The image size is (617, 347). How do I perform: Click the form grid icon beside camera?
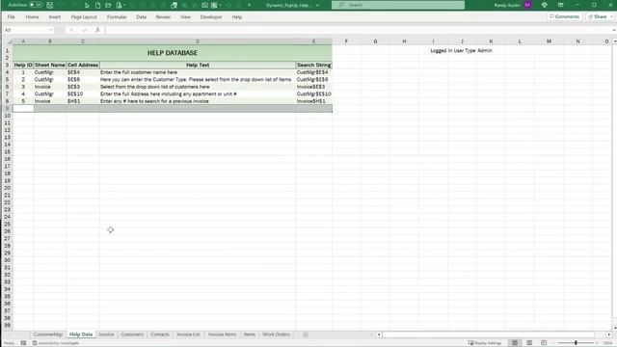[214, 5]
